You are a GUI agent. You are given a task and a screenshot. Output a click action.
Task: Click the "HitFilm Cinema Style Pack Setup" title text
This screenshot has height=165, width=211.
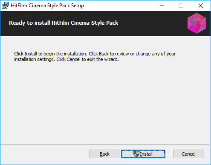click(x=47, y=6)
